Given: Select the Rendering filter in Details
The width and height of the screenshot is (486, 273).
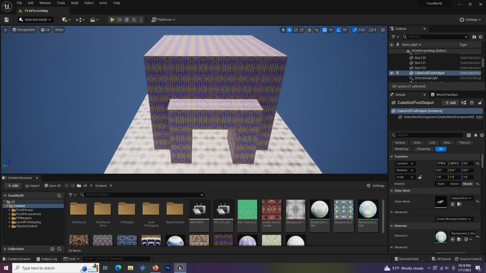Looking at the screenshot, I should [401, 149].
